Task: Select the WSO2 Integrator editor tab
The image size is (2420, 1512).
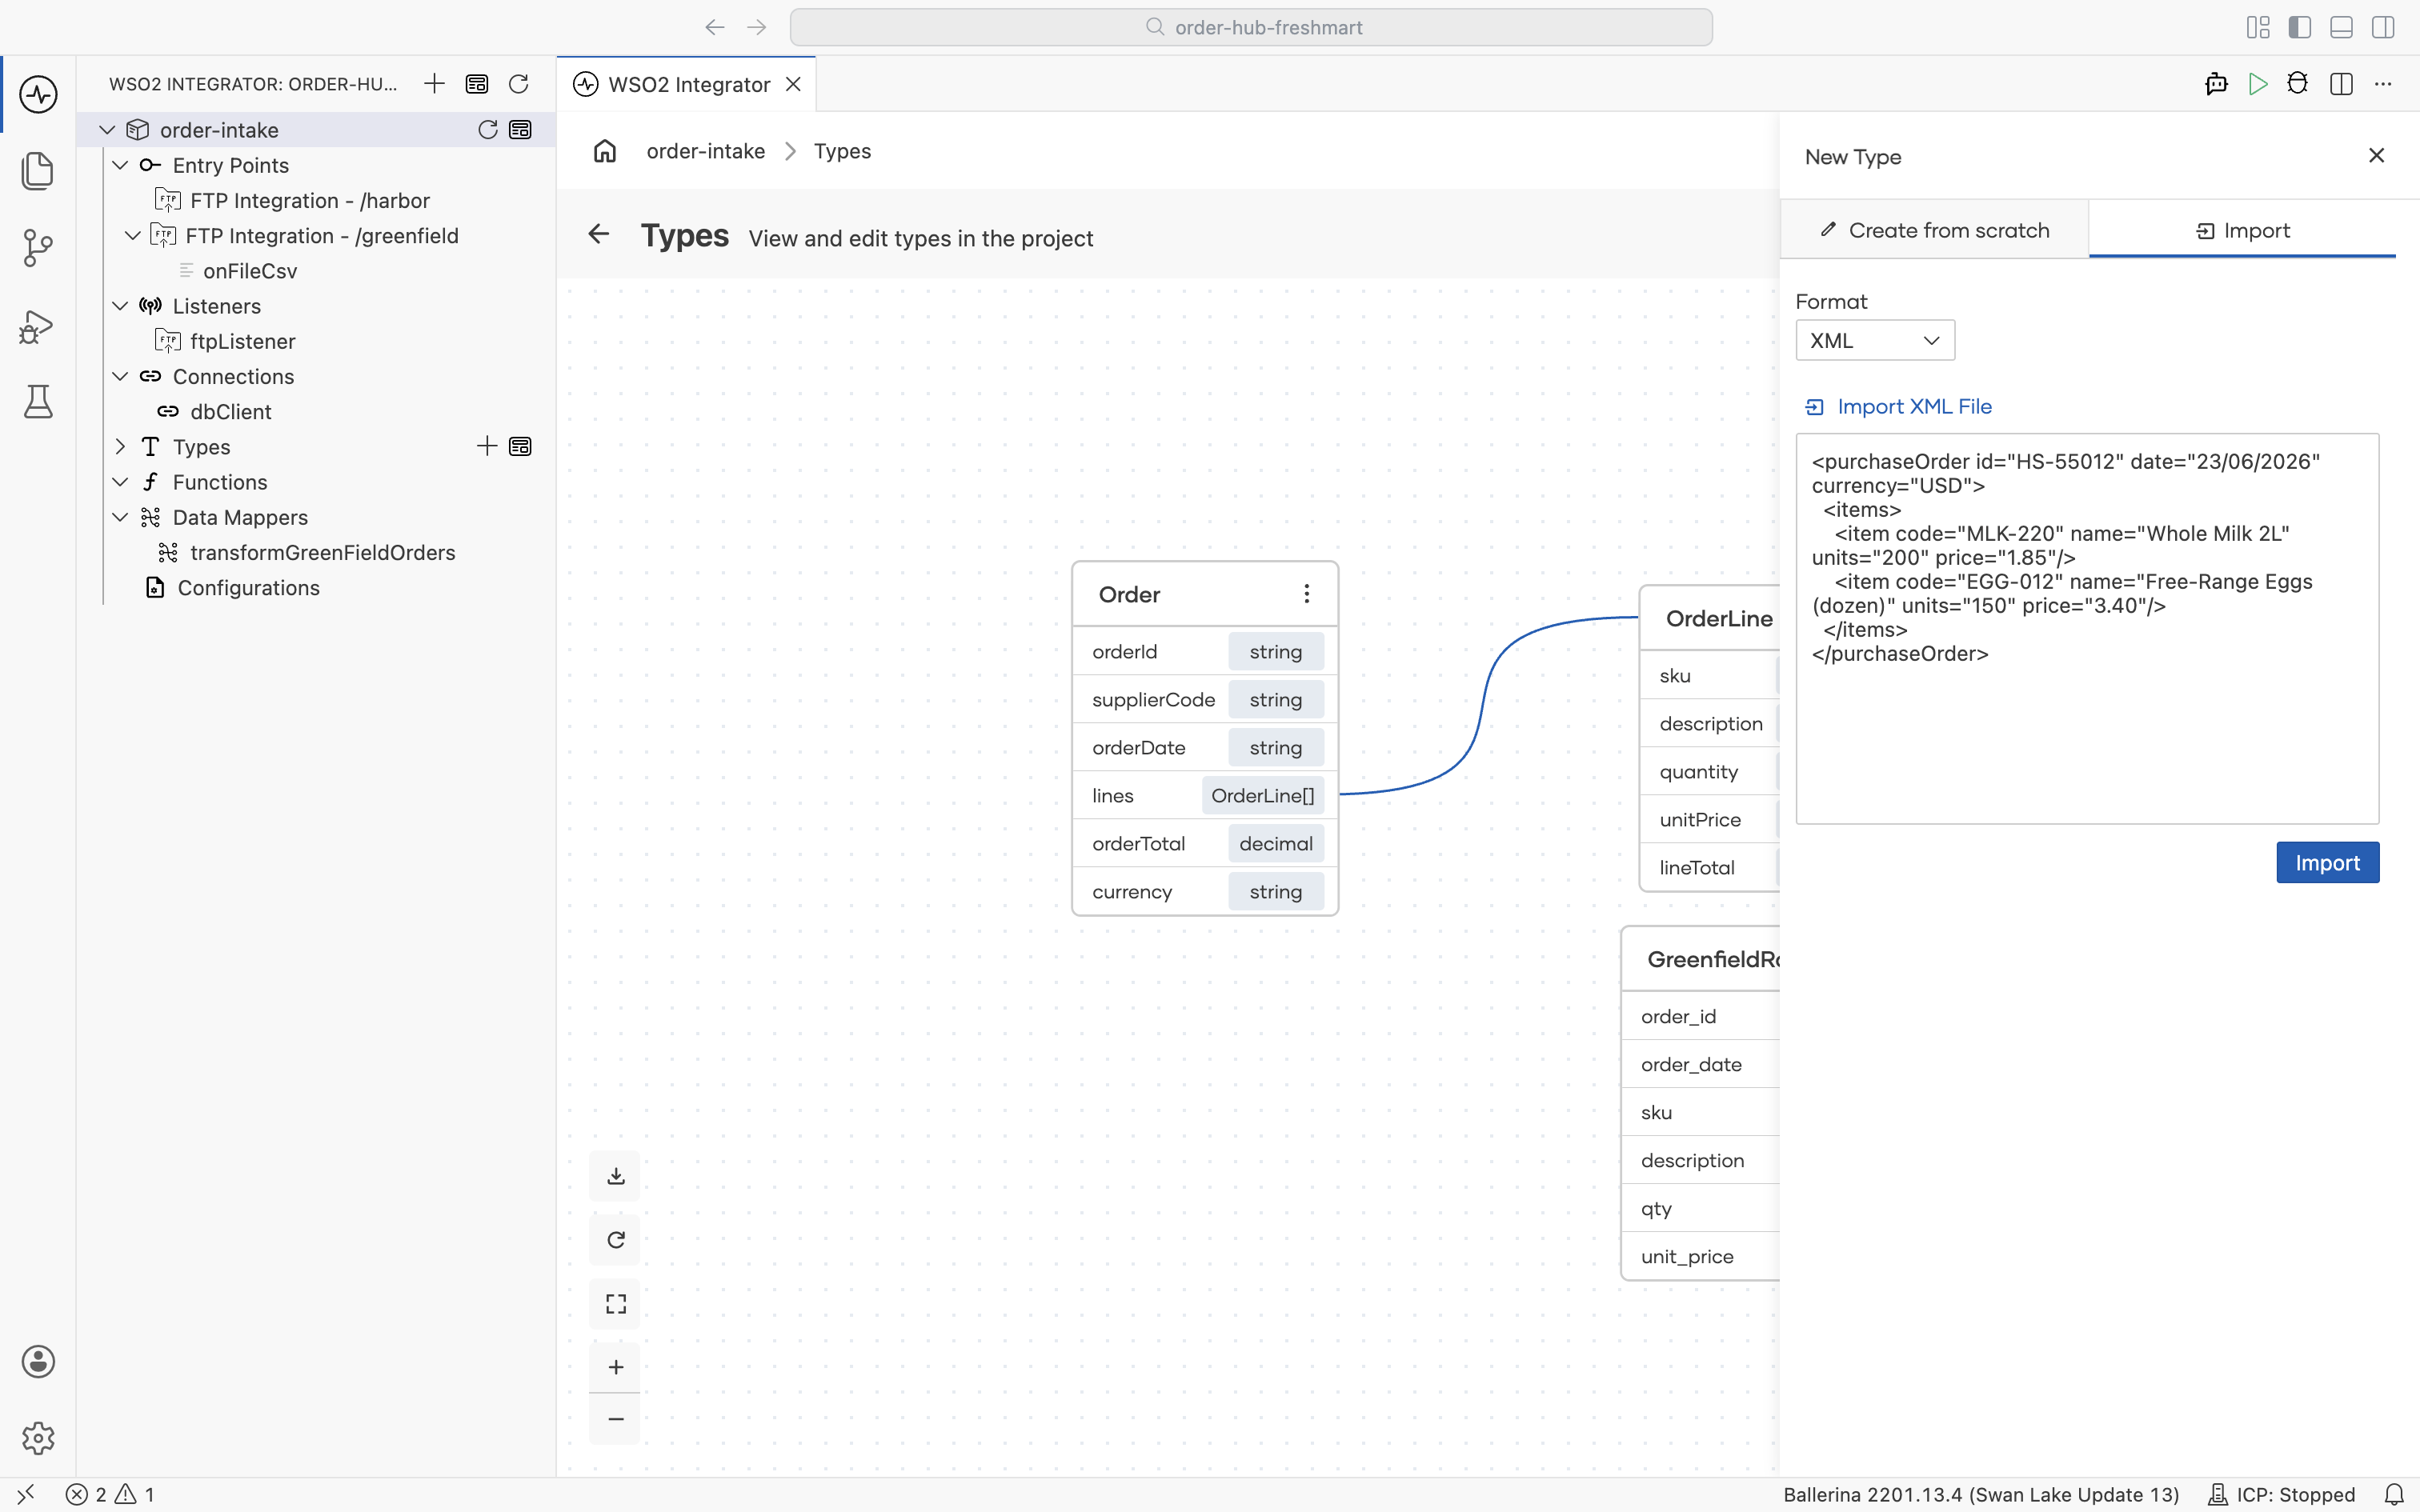Action: coord(688,84)
